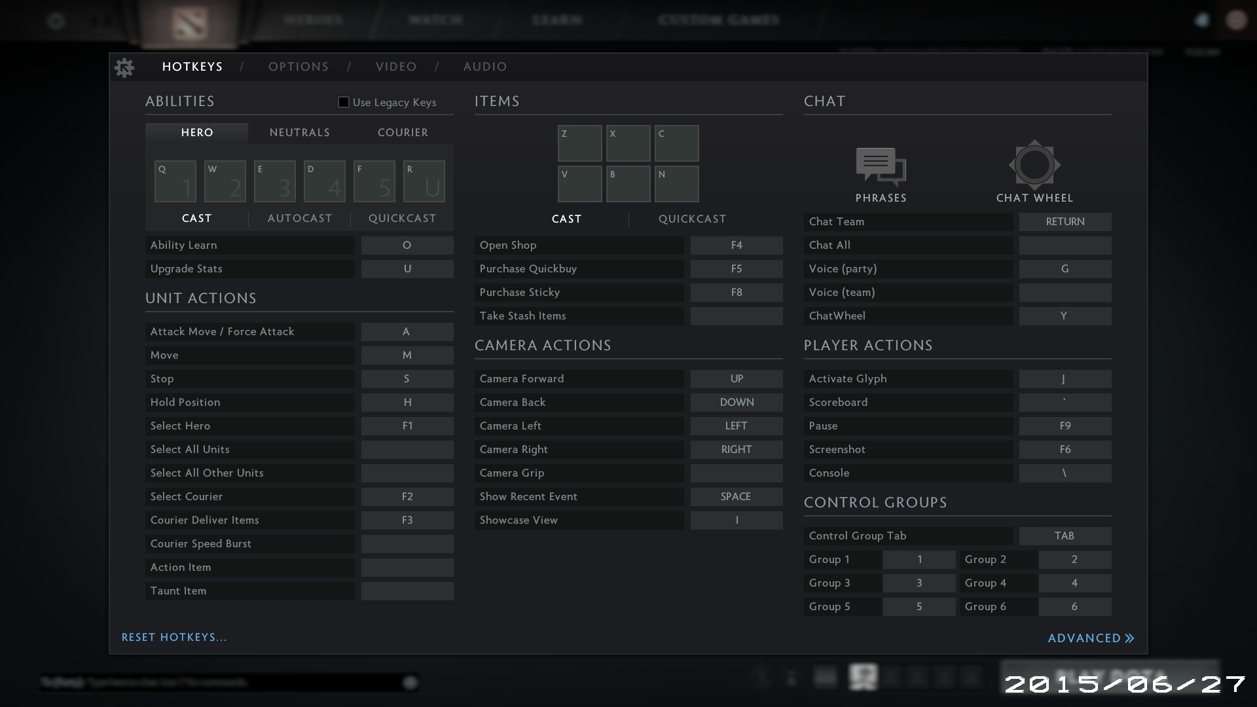Image resolution: width=1257 pixels, height=707 pixels.
Task: Rebind Voice (party) key G
Action: [x=1065, y=269]
